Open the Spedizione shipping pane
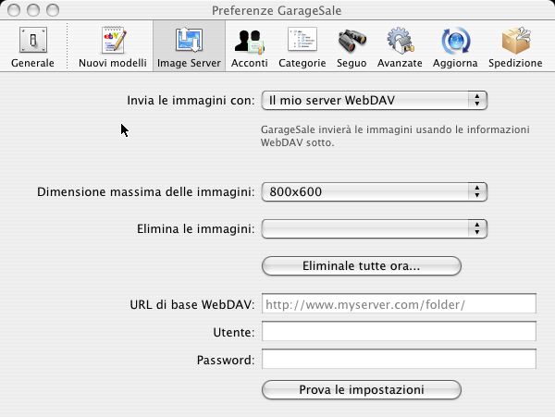 coord(515,47)
